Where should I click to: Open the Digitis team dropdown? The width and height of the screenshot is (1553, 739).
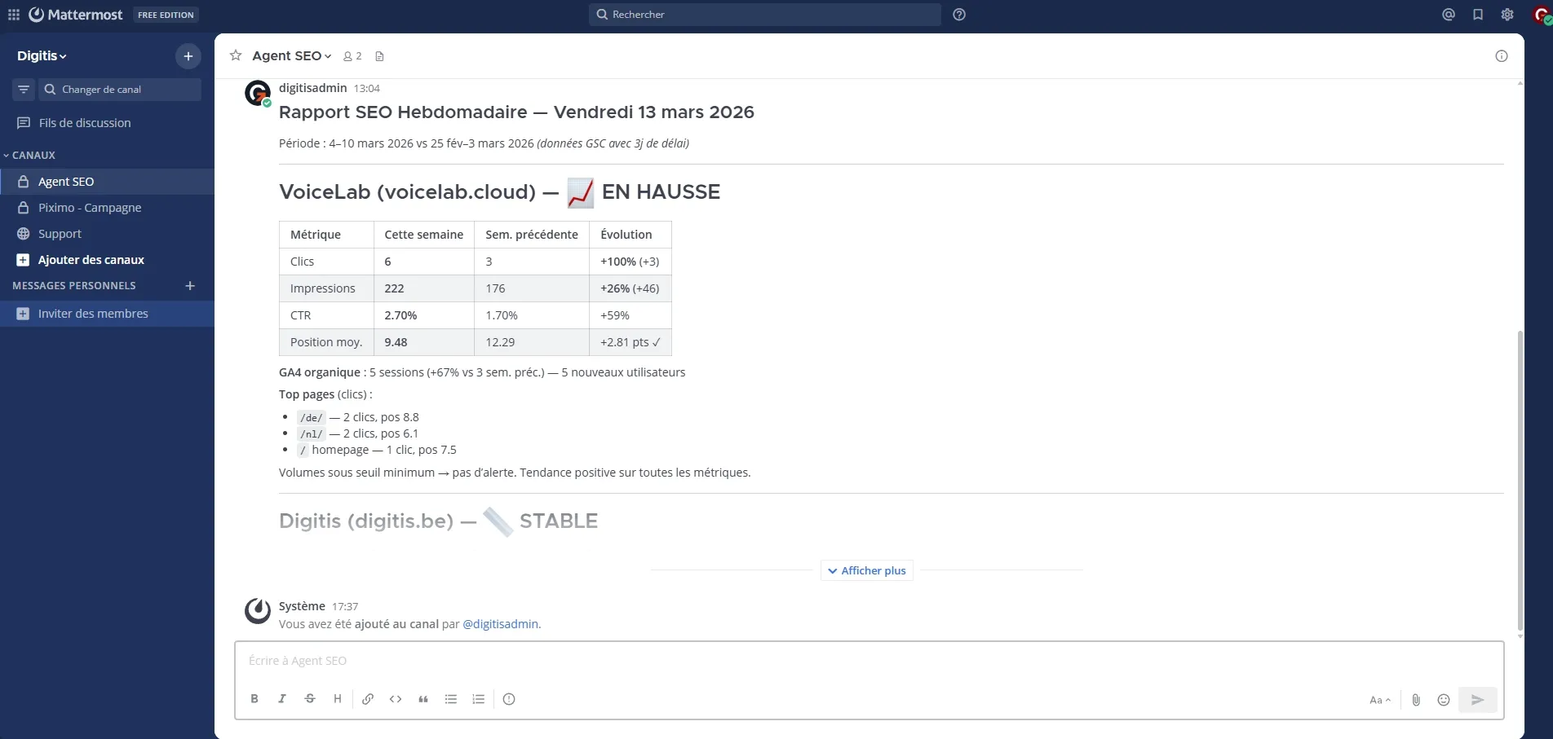pyautogui.click(x=42, y=55)
